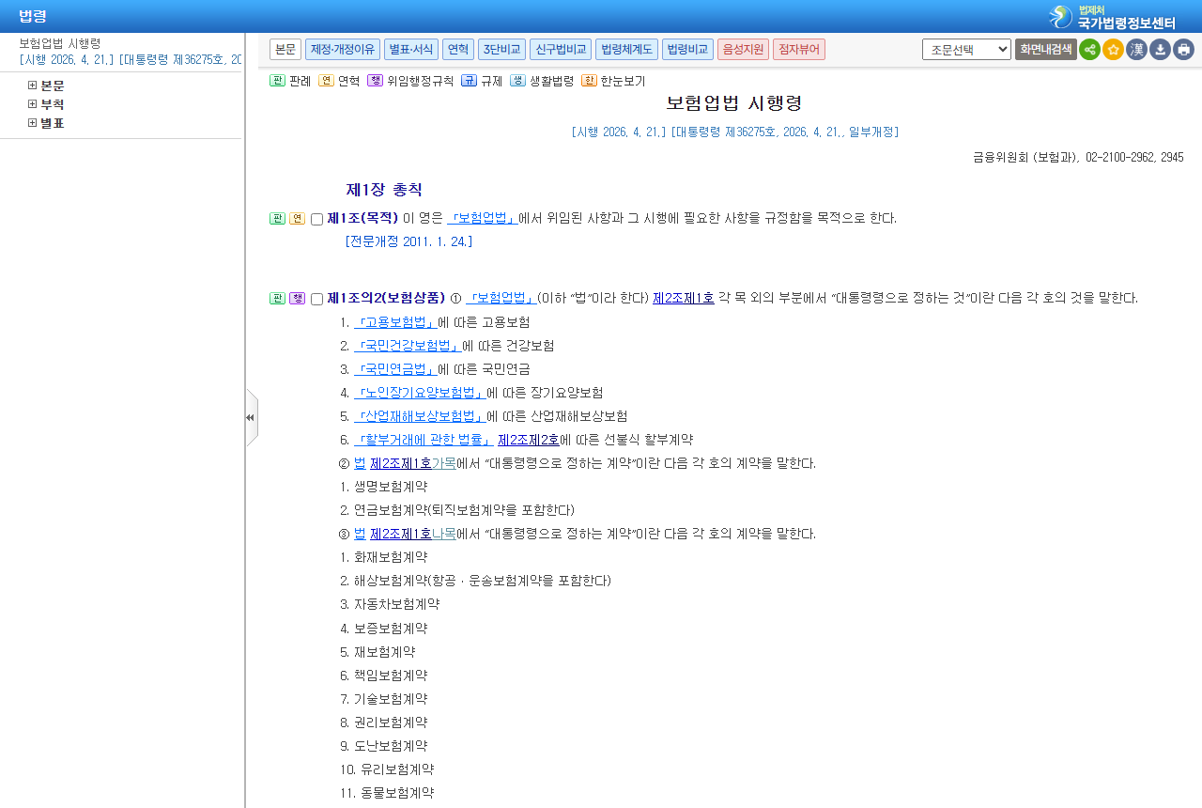Image resolution: width=1202 pixels, height=808 pixels.
Task: Check the box for 제1조의2(보험상품)
Action: pyautogui.click(x=316, y=300)
